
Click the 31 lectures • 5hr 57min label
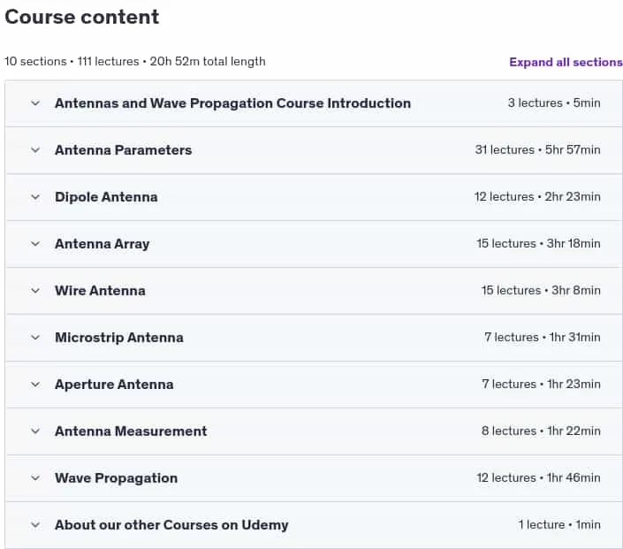(537, 150)
